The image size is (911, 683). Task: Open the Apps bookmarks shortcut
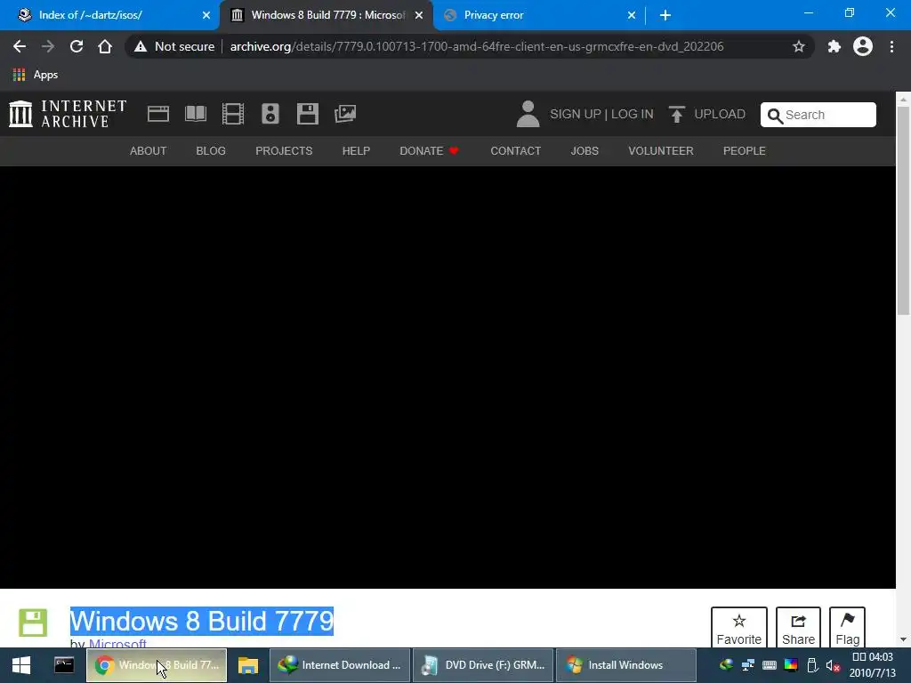[x=35, y=75]
